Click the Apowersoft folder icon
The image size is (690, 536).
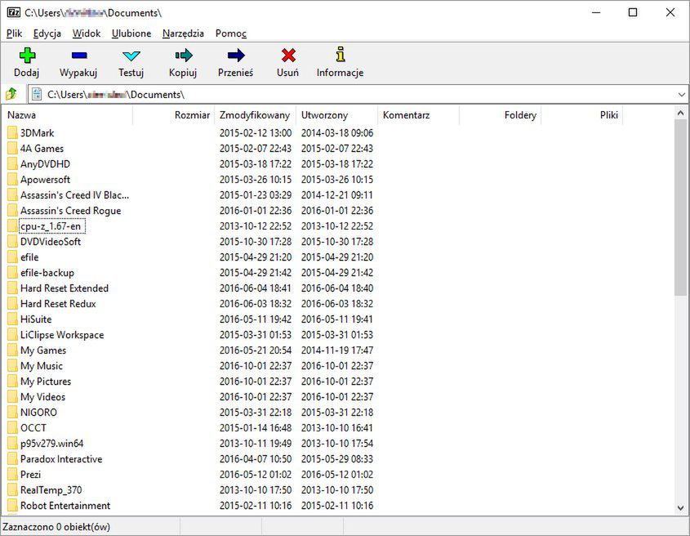tap(12, 180)
